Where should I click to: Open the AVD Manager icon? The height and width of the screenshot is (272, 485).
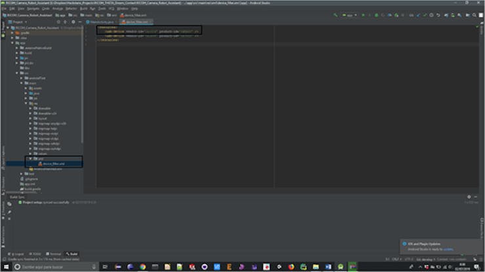point(453,15)
